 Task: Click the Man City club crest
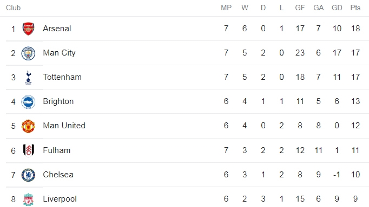(28, 53)
